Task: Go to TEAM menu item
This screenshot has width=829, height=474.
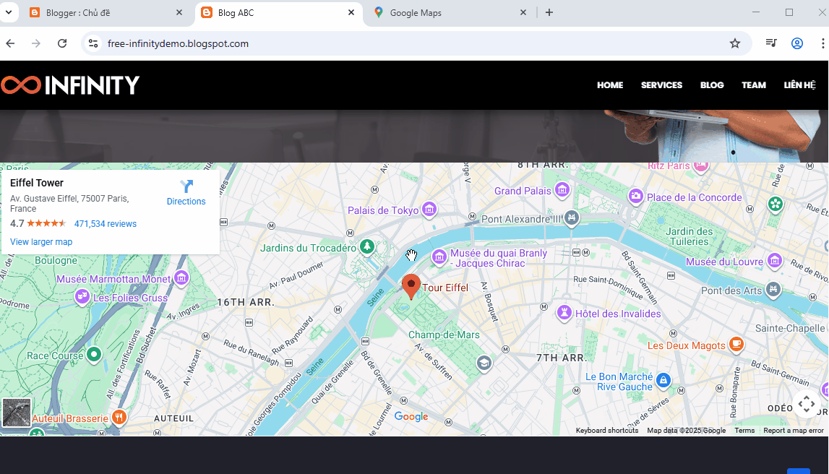Action: (753, 85)
